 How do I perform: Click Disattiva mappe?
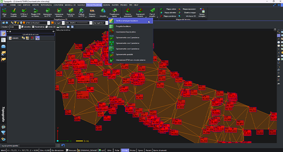pyautogui.click(x=187, y=13)
